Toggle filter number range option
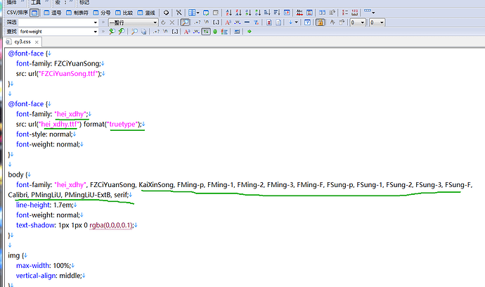 click(x=216, y=23)
